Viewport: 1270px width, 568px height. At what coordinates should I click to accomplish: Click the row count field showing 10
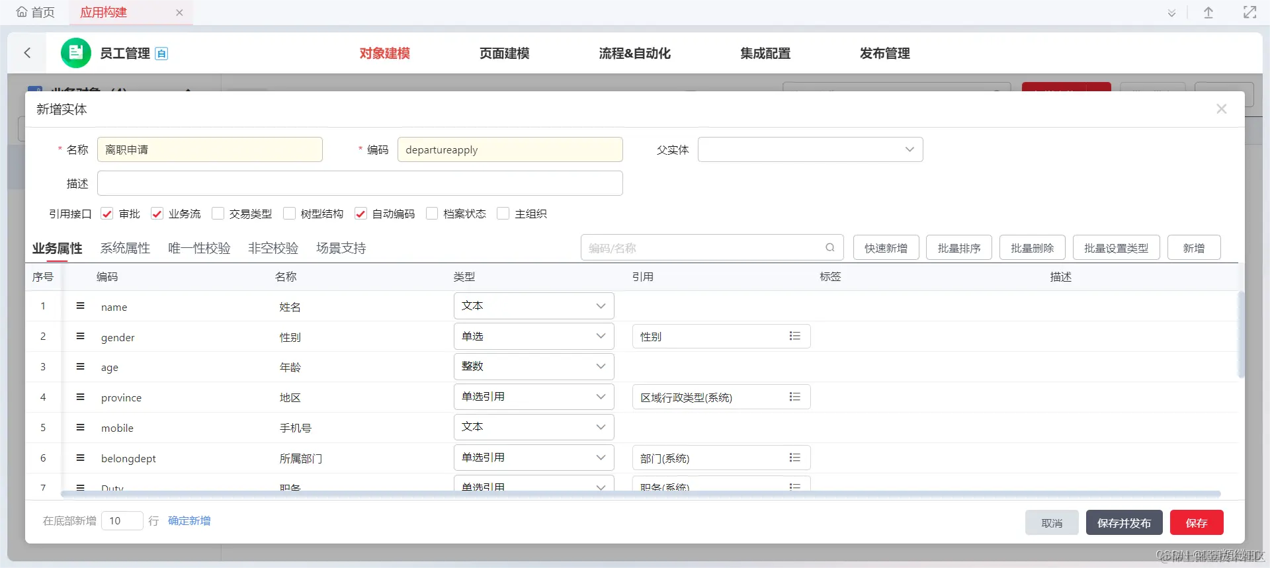tap(122, 521)
